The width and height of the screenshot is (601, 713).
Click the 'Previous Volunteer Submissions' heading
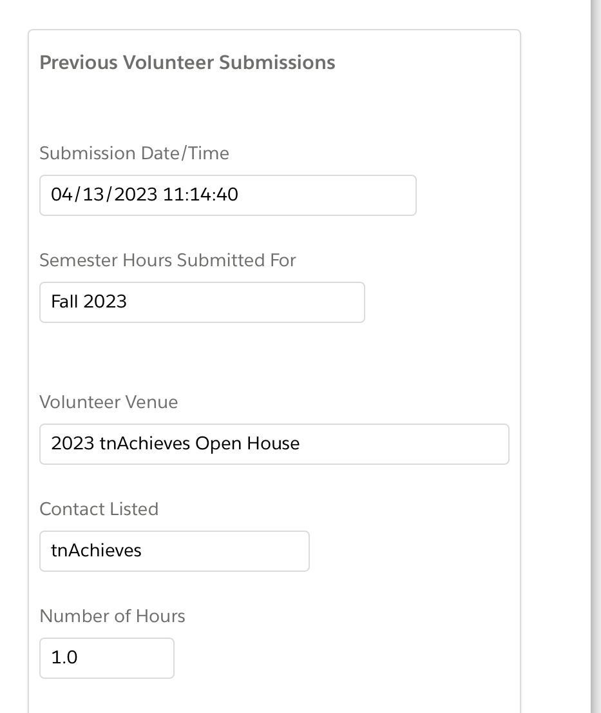pyautogui.click(x=187, y=63)
